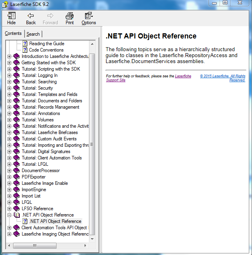The image size is (252, 255).
Task: Expand Tutorial: Importing and Exporting node
Action: (x=9, y=145)
